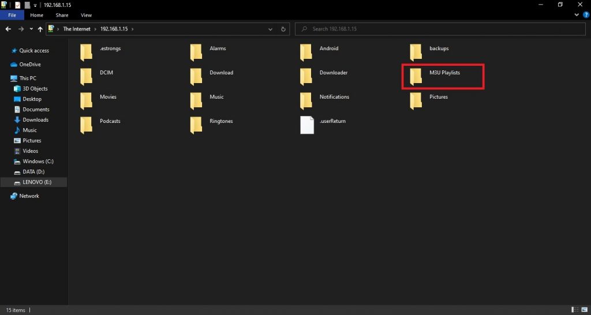Viewport: 591px width, 315px height.
Task: Switch to the Home ribbon tab
Action: click(x=36, y=15)
